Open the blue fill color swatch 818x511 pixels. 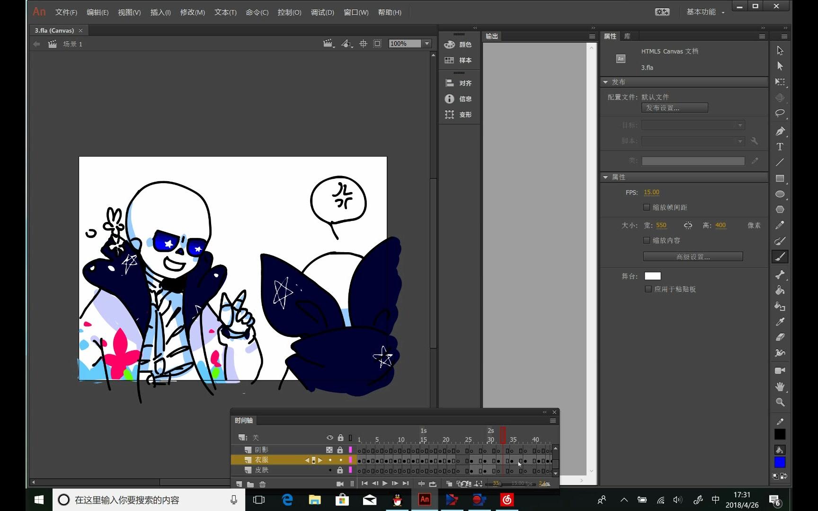point(780,462)
